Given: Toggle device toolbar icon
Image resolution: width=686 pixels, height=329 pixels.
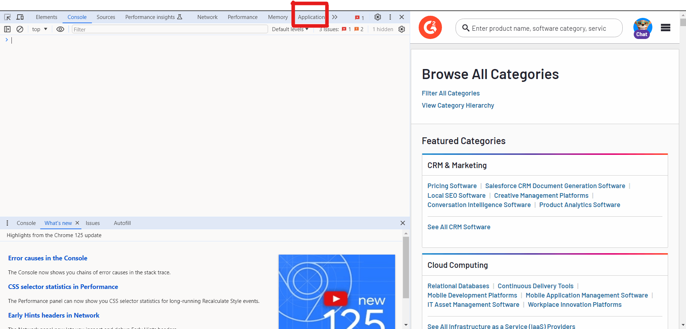Looking at the screenshot, I should click(x=20, y=17).
